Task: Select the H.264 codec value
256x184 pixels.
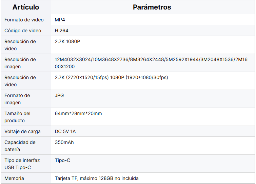Action: (x=61, y=31)
